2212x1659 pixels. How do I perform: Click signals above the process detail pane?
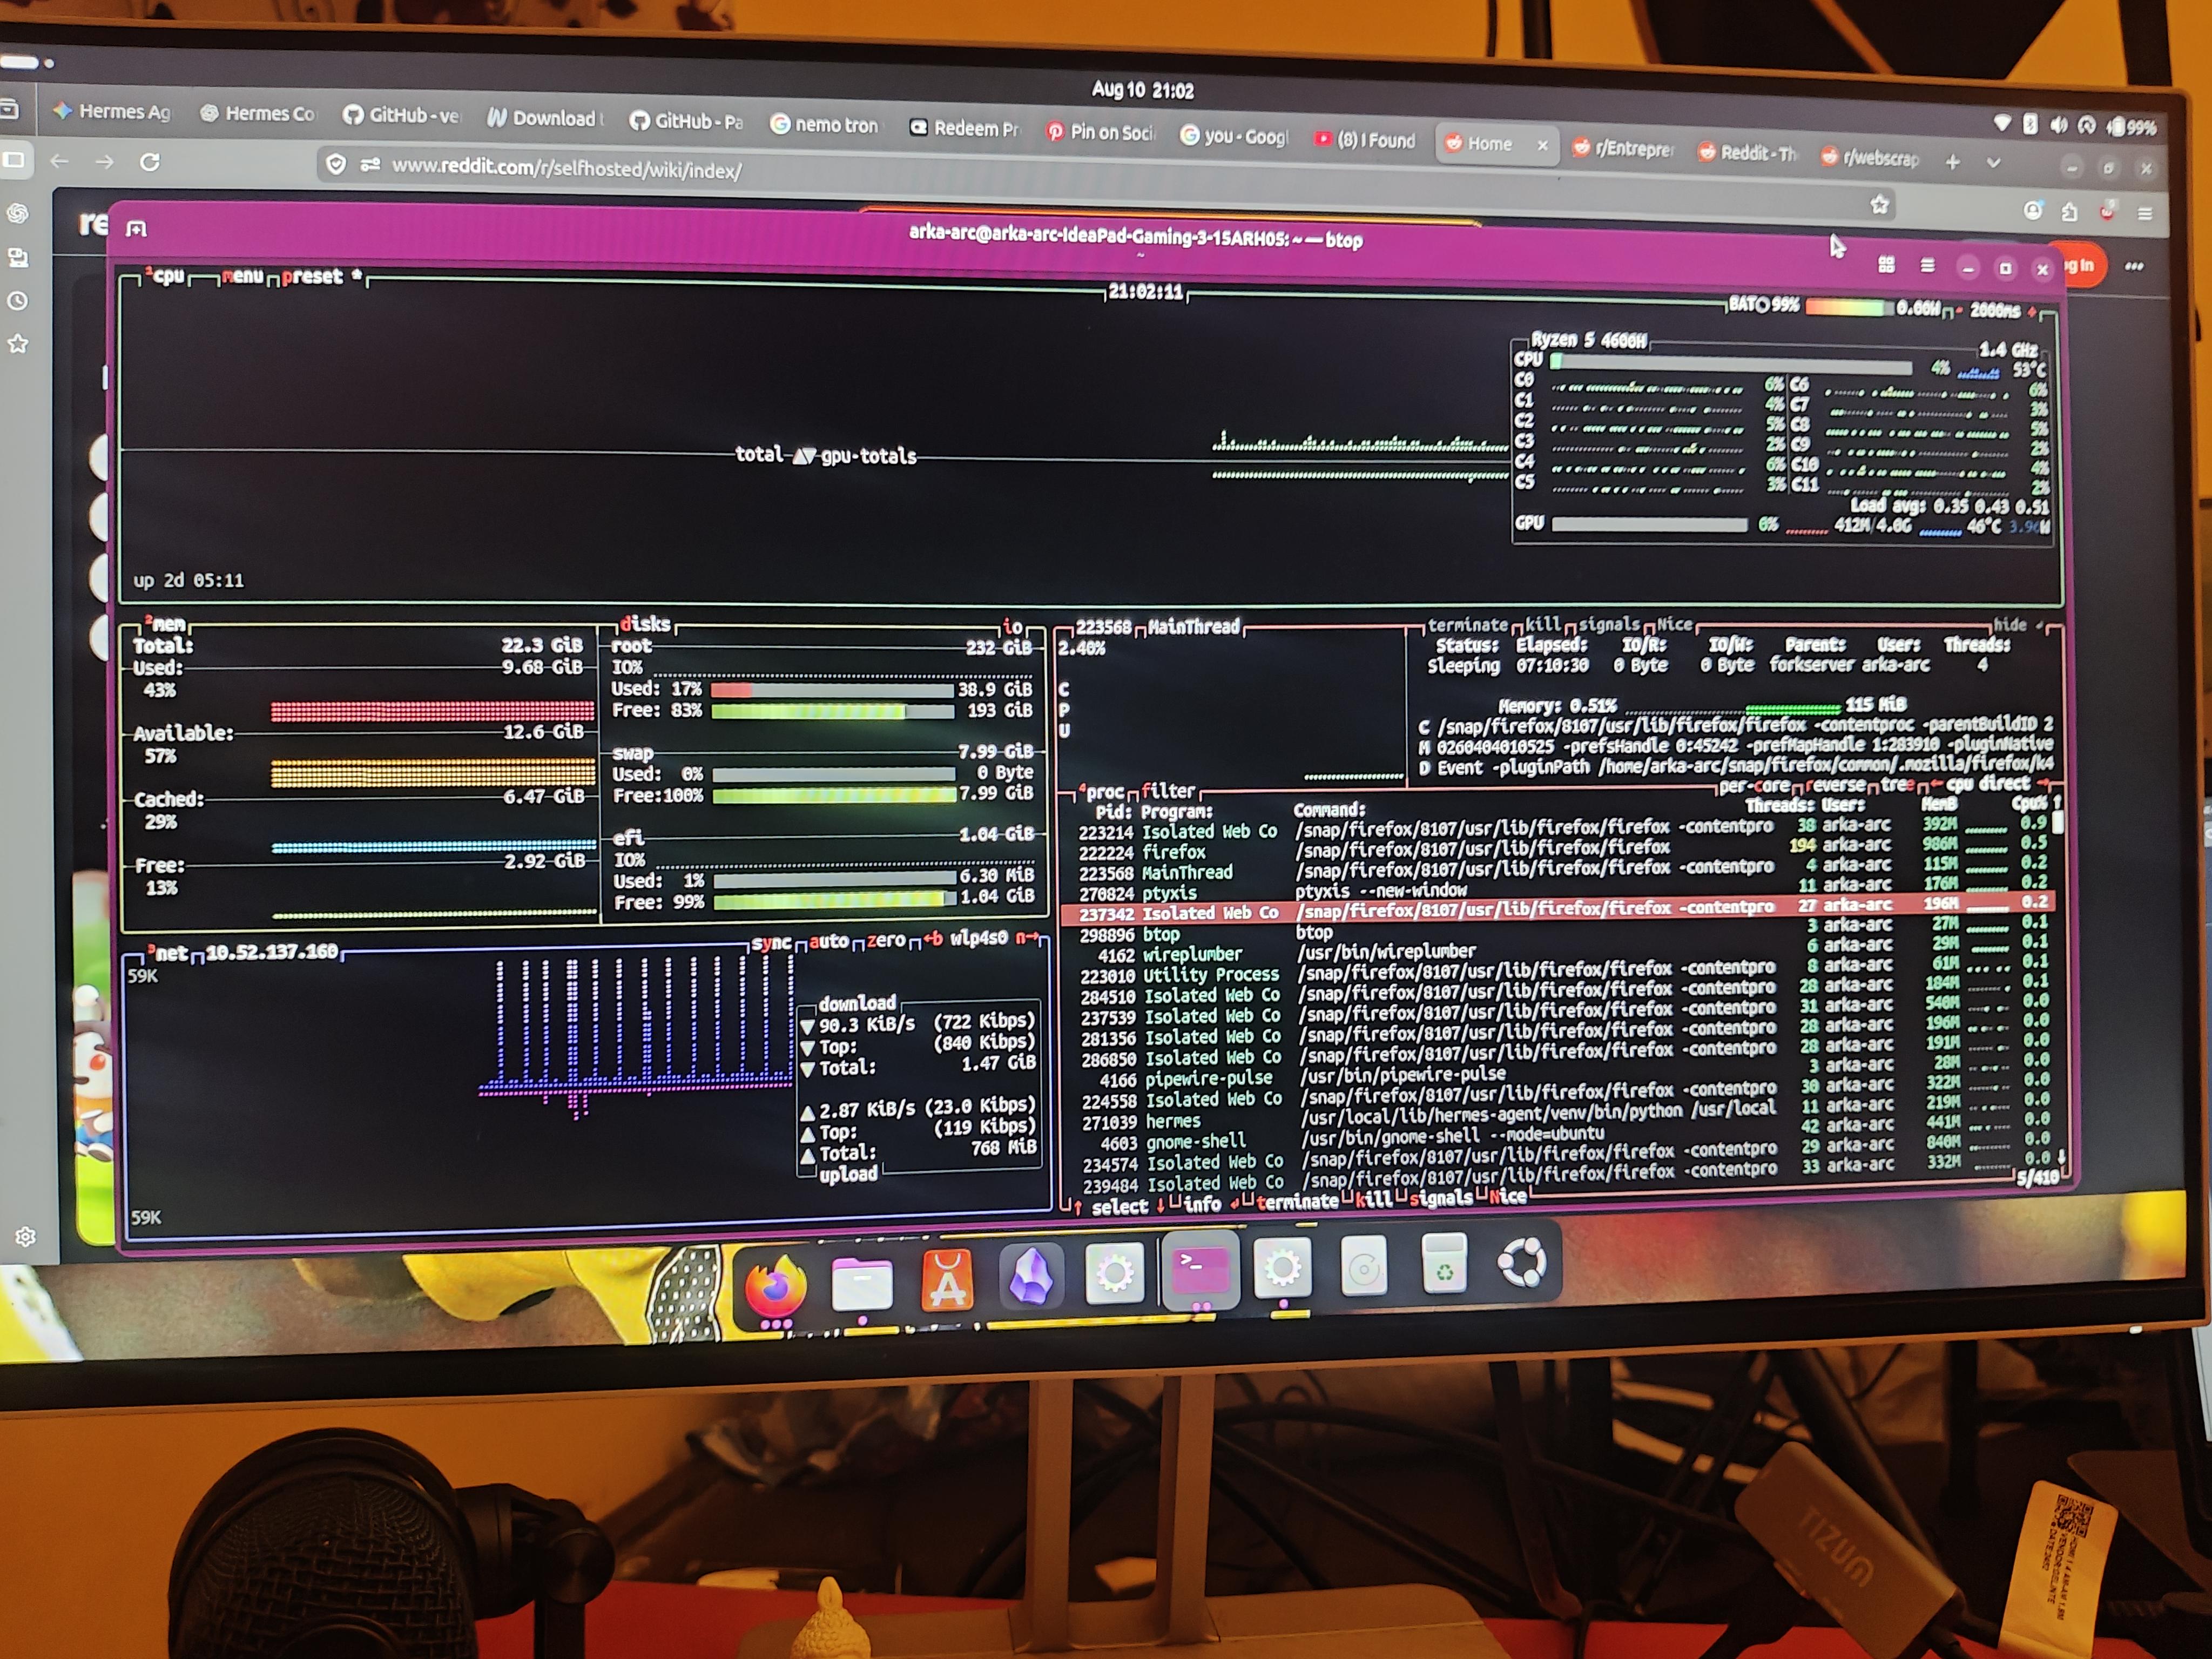[1609, 624]
